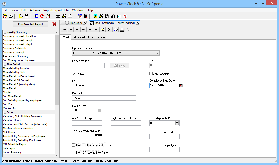Open the Hourly Rate calculator button
This screenshot has width=279, height=165.
(x=100, y=110)
